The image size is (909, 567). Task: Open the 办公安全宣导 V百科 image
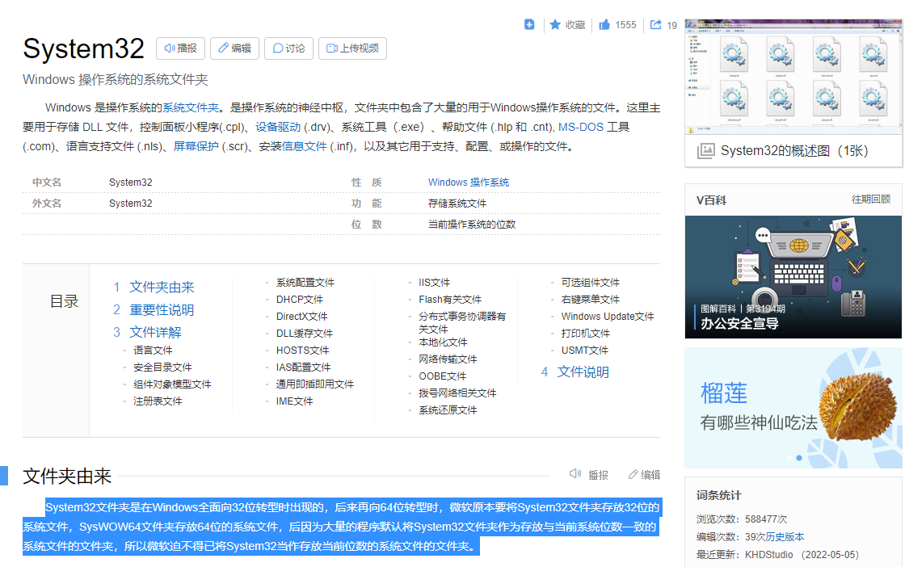(x=793, y=276)
